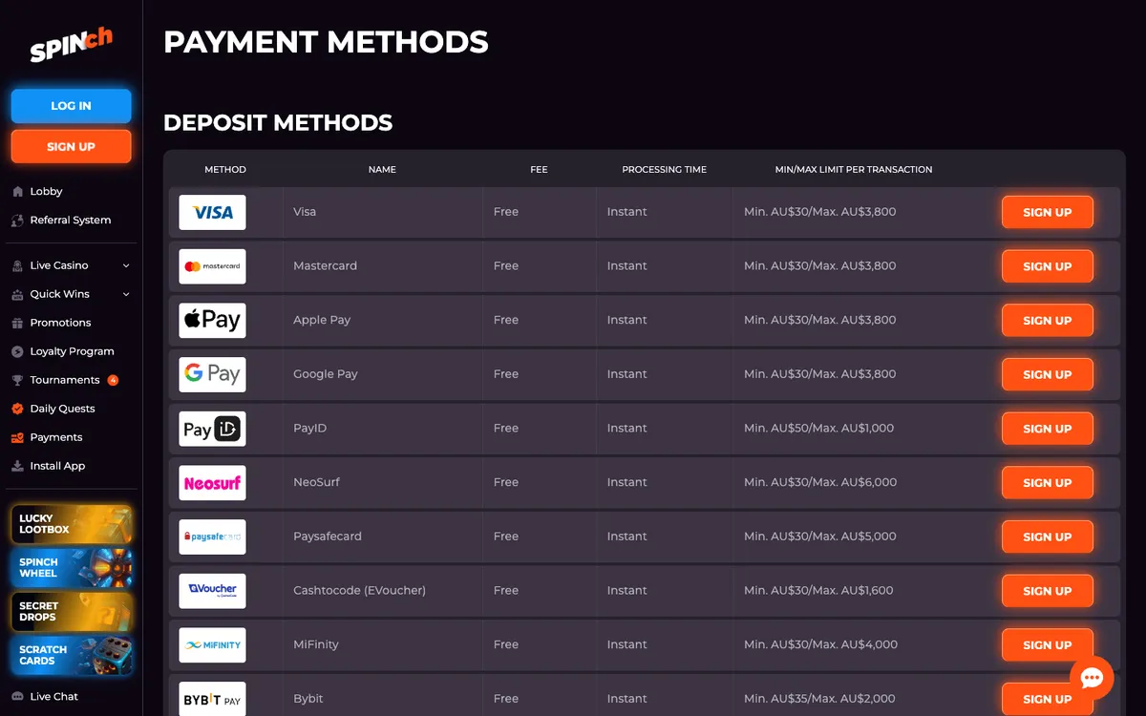Expand the Quick Wins submenu chevron
1146x716 pixels.
tap(126, 295)
